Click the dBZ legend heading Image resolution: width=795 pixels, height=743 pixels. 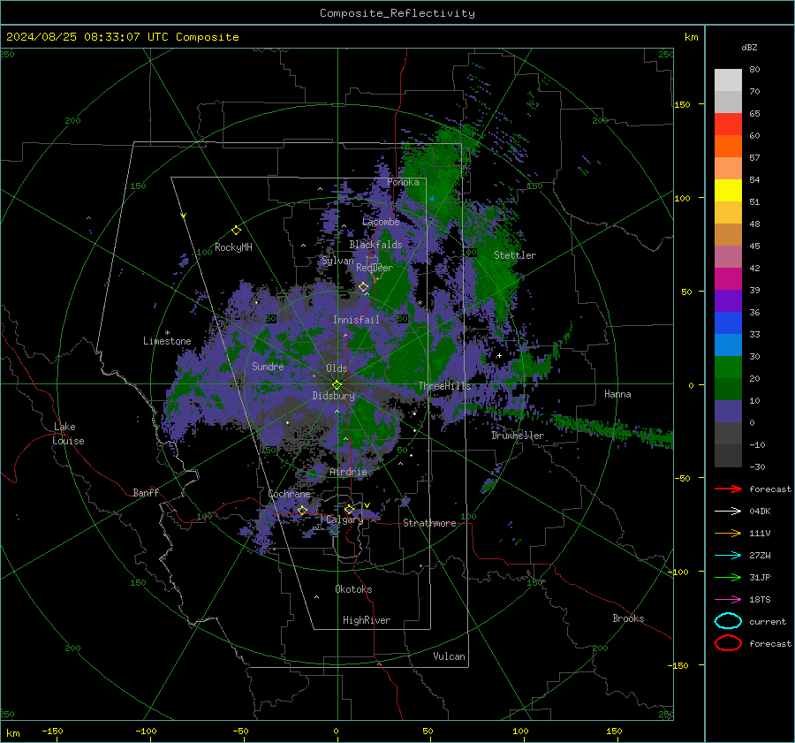click(749, 47)
